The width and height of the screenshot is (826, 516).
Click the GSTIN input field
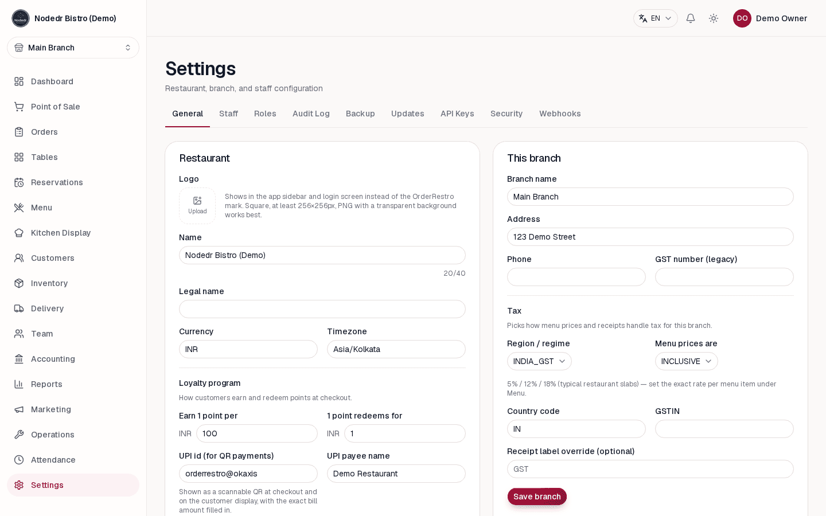click(x=724, y=429)
